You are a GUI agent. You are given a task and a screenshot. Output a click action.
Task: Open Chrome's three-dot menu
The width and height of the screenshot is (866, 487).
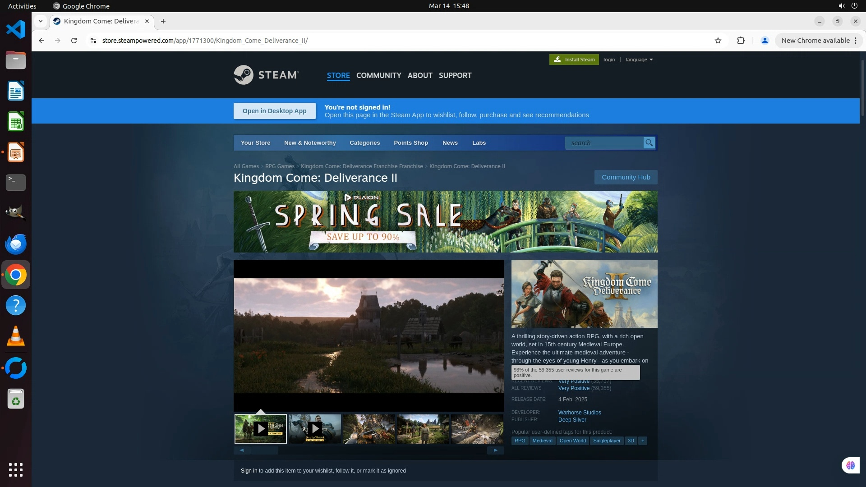click(855, 41)
